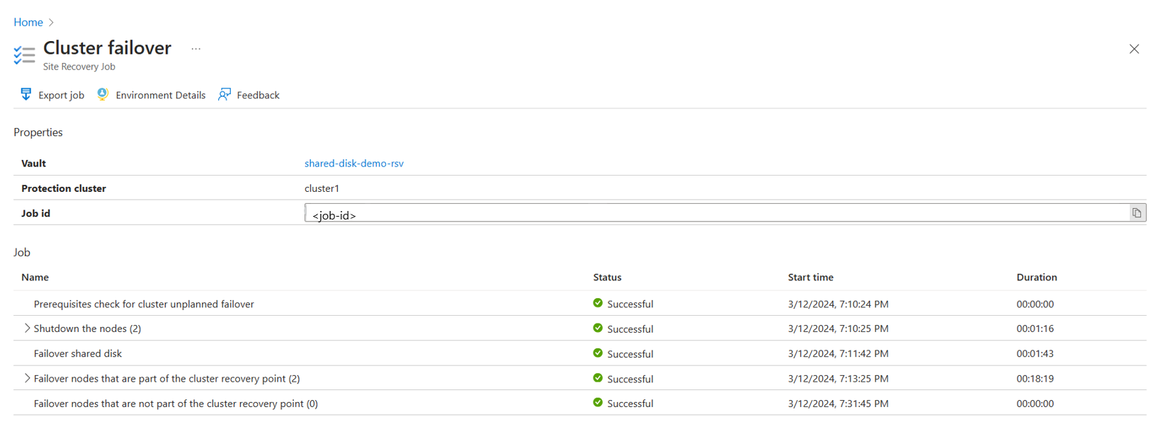Go to Home breadcrumb
Screen dimensions: 1151x434
[x=28, y=23]
